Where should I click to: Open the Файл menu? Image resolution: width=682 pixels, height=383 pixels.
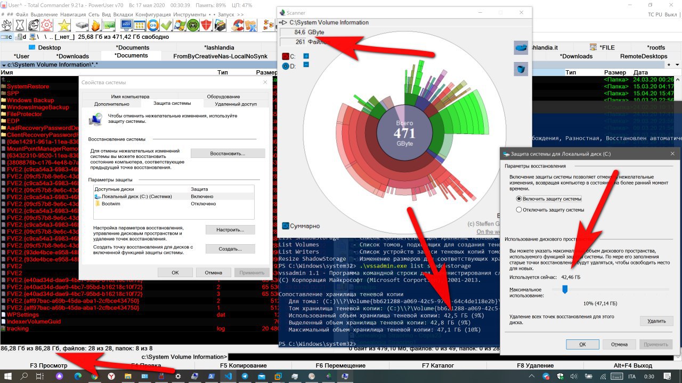(22, 14)
